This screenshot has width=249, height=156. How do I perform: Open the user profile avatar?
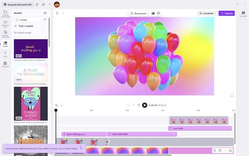57,5
